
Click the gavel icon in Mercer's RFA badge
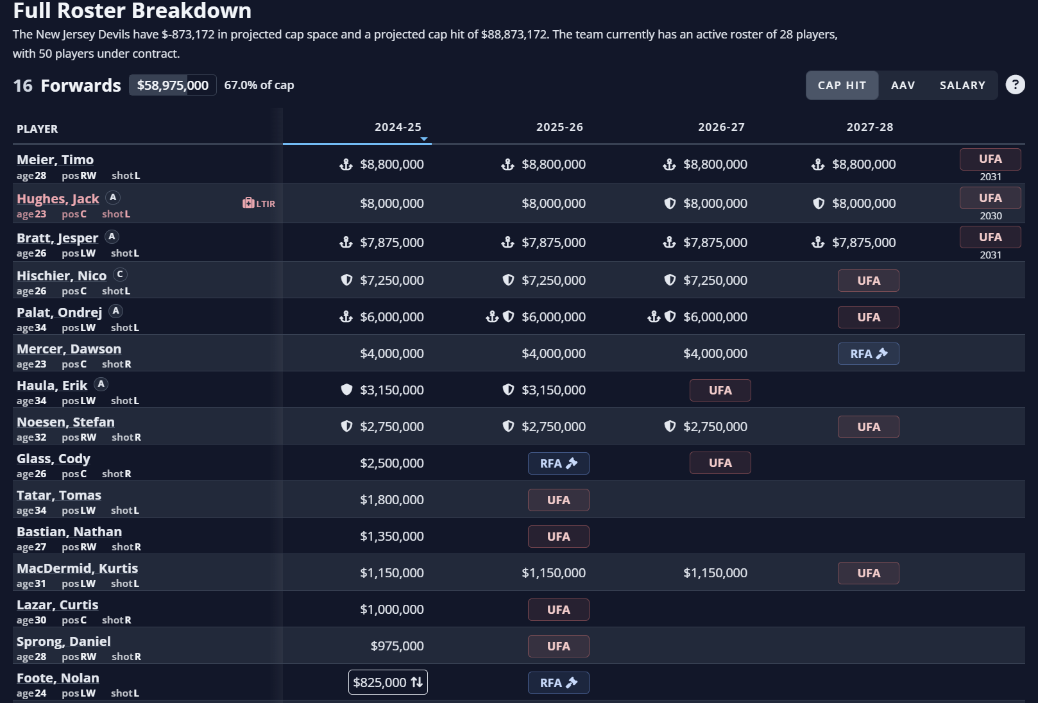[882, 353]
